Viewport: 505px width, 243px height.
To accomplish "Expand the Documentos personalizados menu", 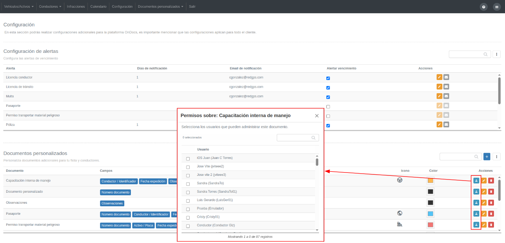I will (161, 7).
